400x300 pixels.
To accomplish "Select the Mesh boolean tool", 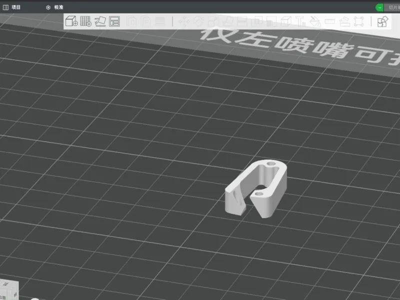I will (x=257, y=21).
